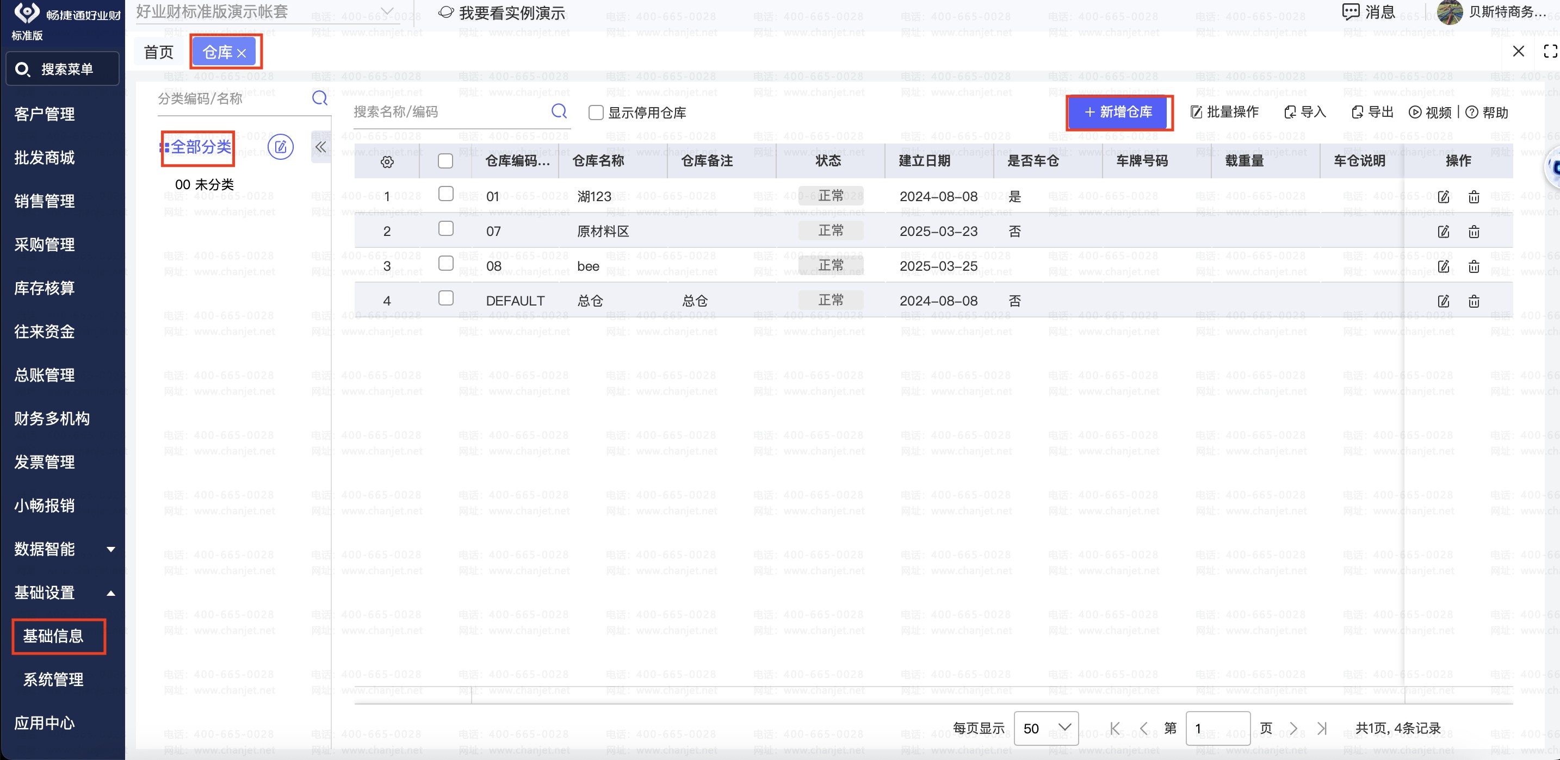Screen dimensions: 1560x760
Task: Check the box for warehouse 01
Action: coord(445,194)
